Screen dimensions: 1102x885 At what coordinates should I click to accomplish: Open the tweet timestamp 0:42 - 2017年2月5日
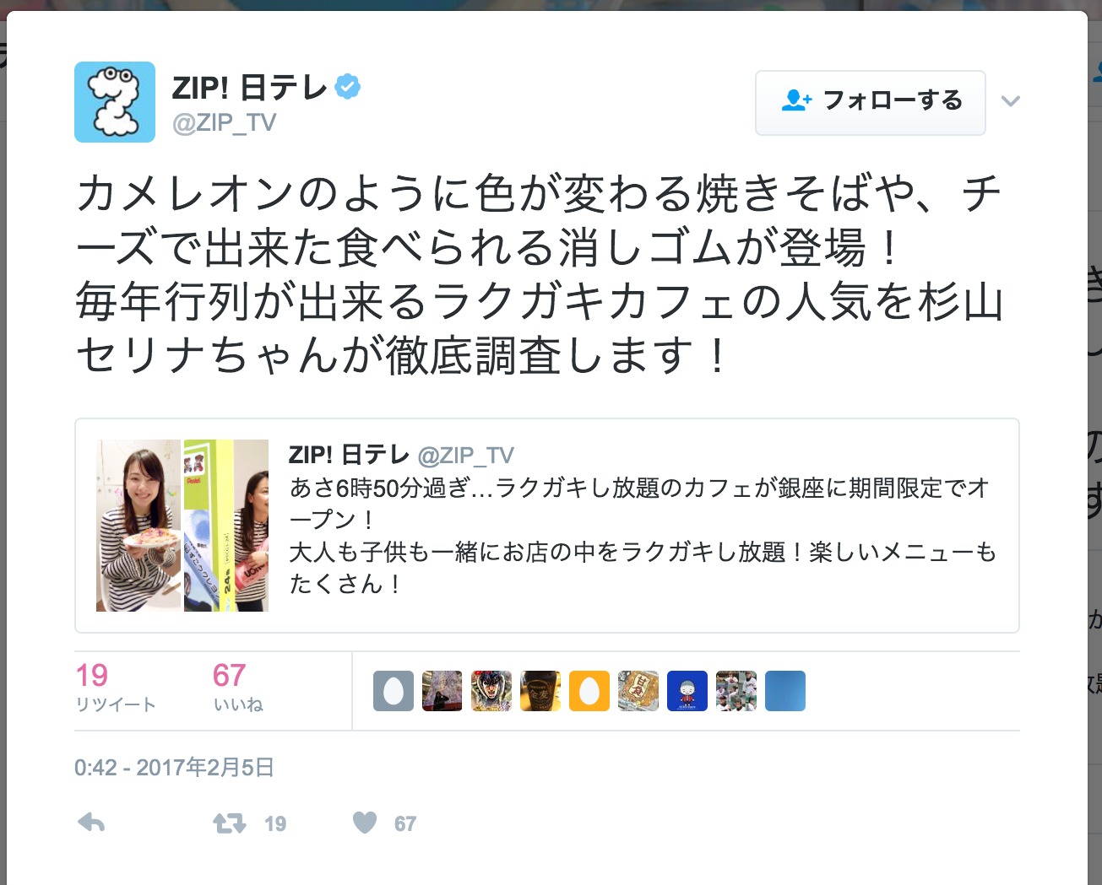tap(174, 767)
